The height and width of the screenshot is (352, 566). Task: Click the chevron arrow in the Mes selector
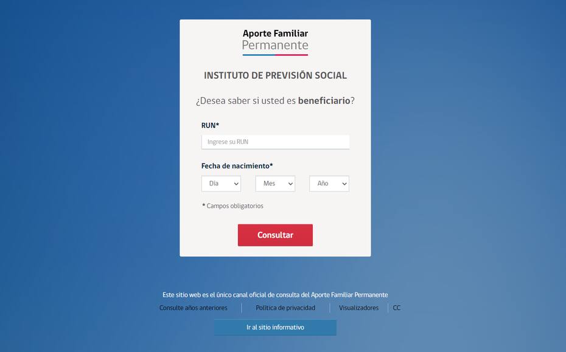pos(290,184)
